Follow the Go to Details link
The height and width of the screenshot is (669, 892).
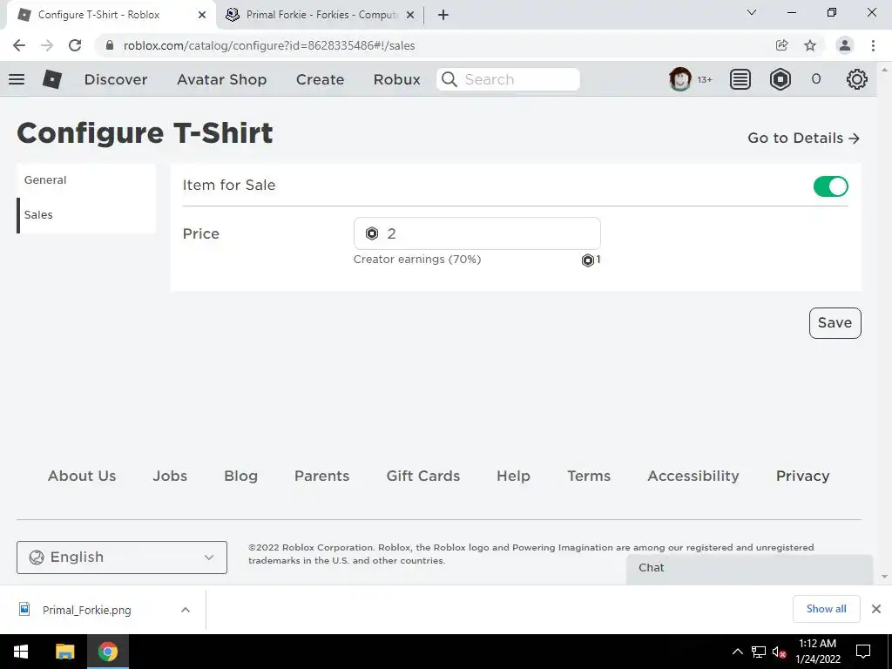(803, 138)
